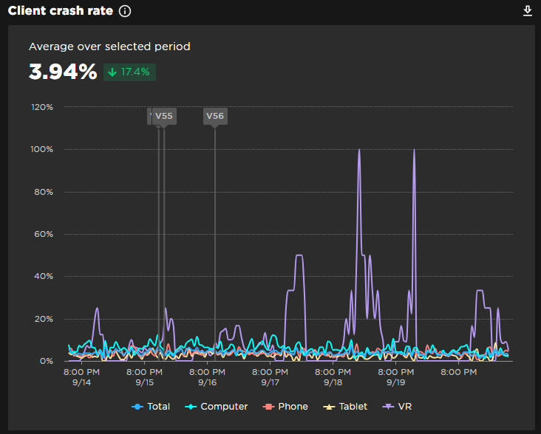Download the crash rate chart data
This screenshot has height=434, width=541.
(x=527, y=10)
